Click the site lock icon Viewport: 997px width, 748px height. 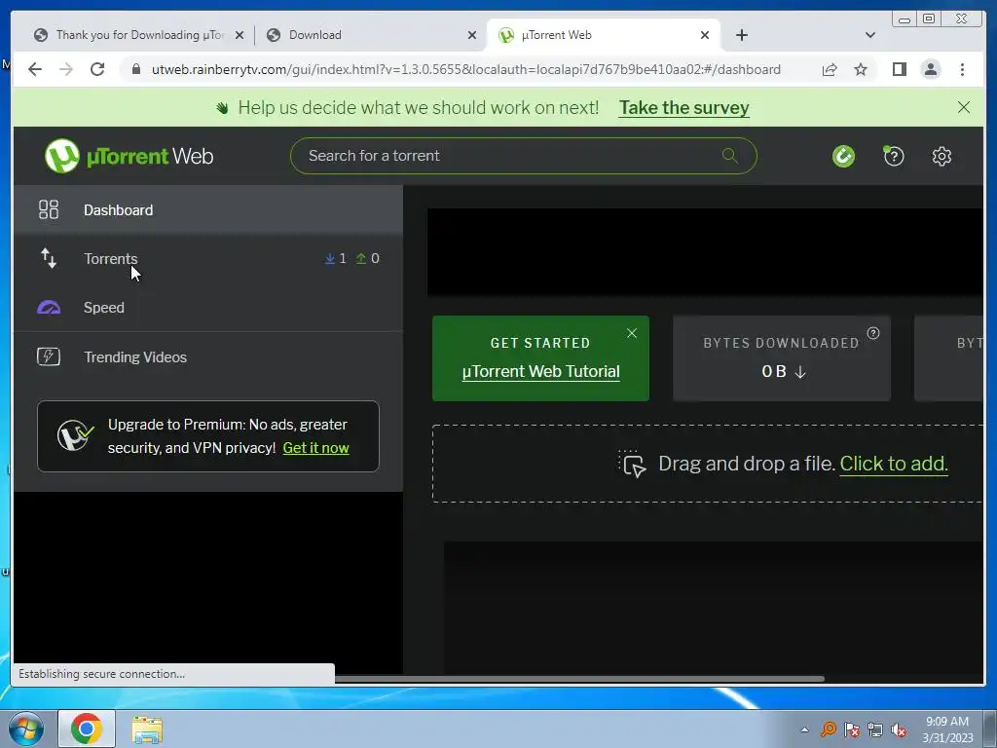[x=136, y=69]
